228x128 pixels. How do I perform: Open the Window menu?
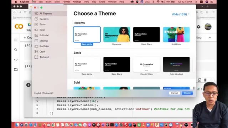point(113,2)
